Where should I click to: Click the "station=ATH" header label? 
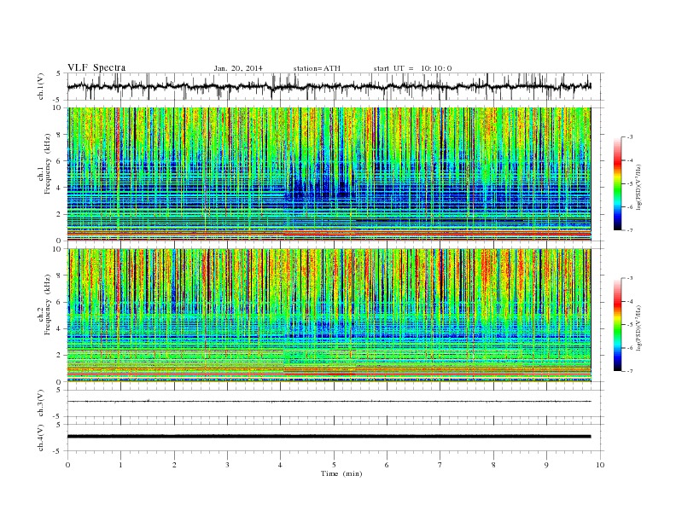[x=317, y=68]
